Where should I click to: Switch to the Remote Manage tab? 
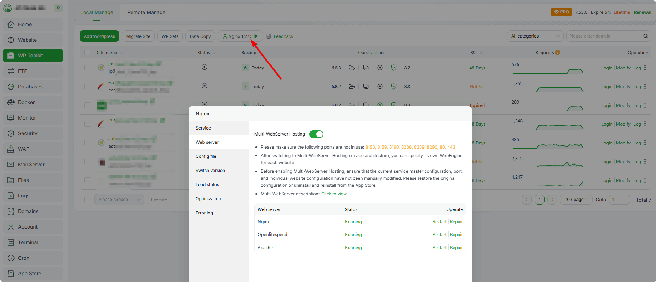click(x=146, y=12)
